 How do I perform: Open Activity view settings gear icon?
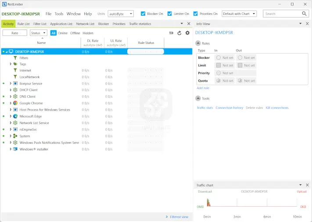(187, 33)
